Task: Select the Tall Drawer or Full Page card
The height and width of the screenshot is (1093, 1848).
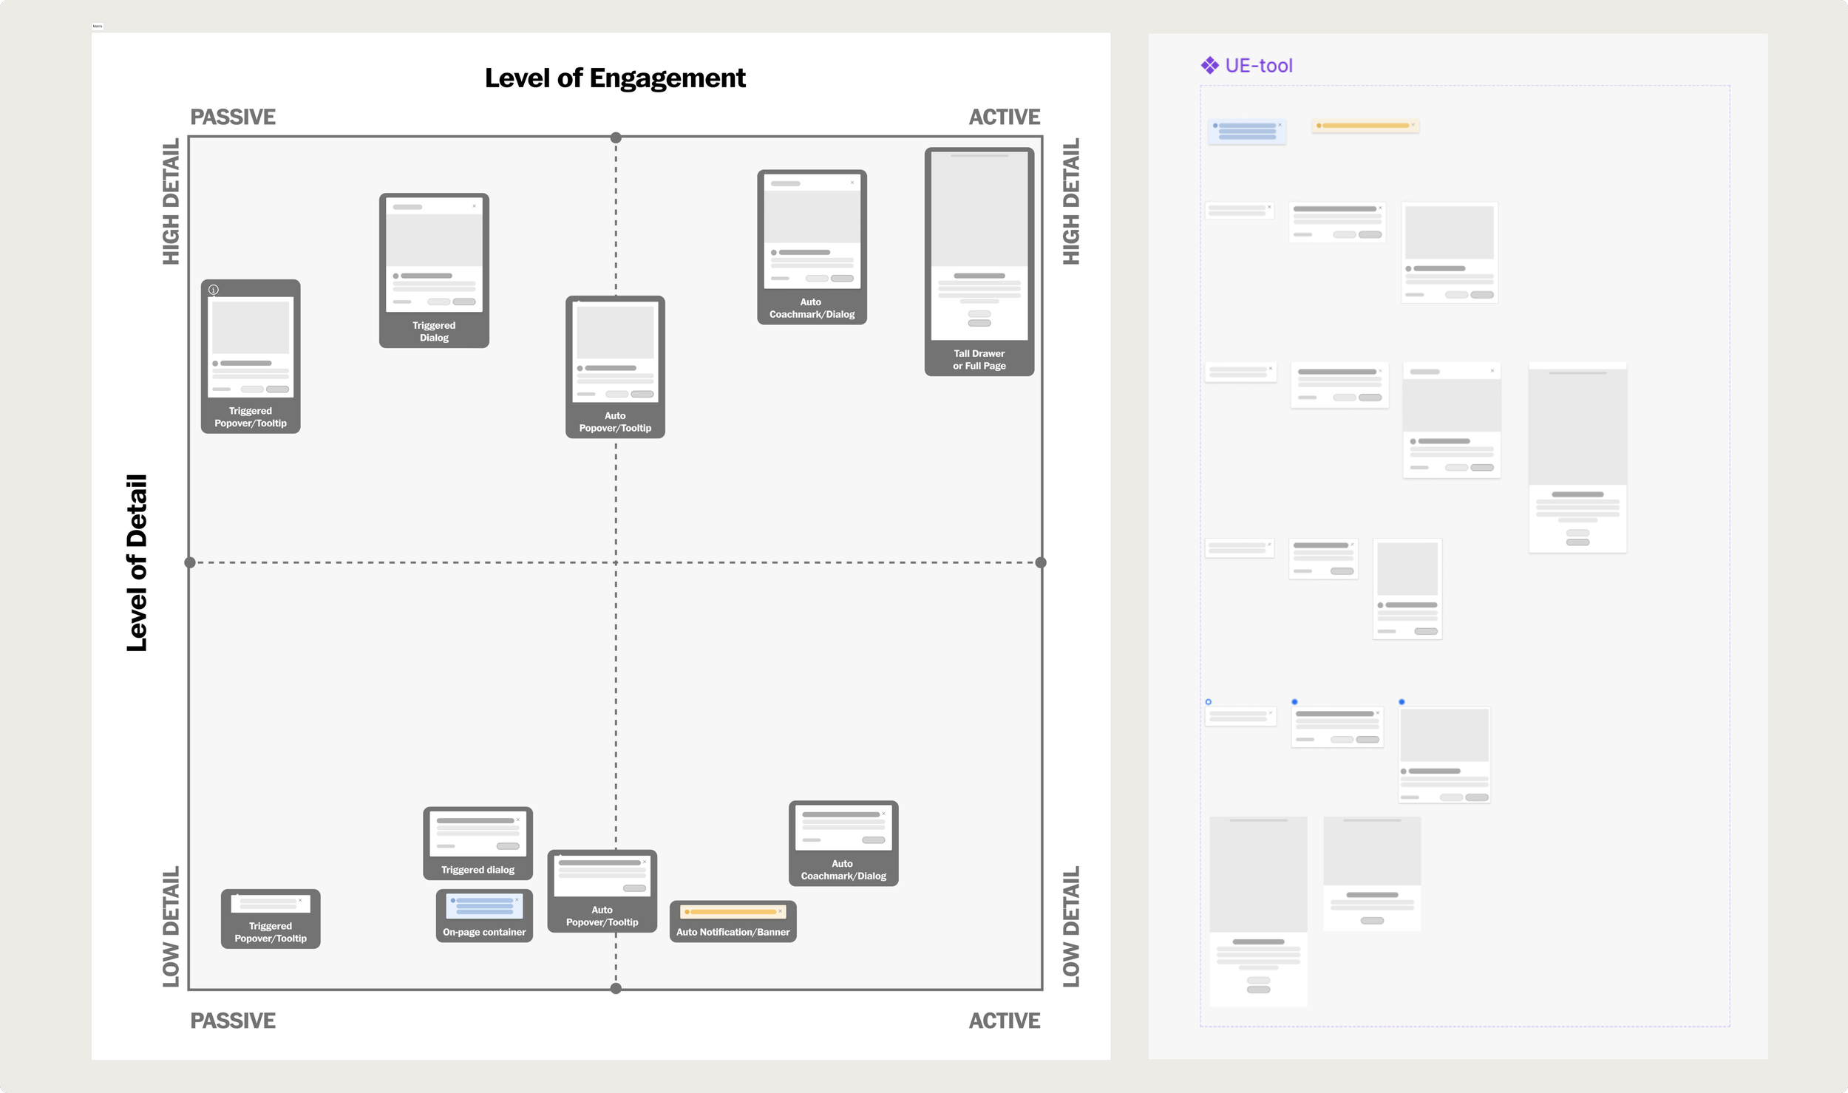Action: 979,262
